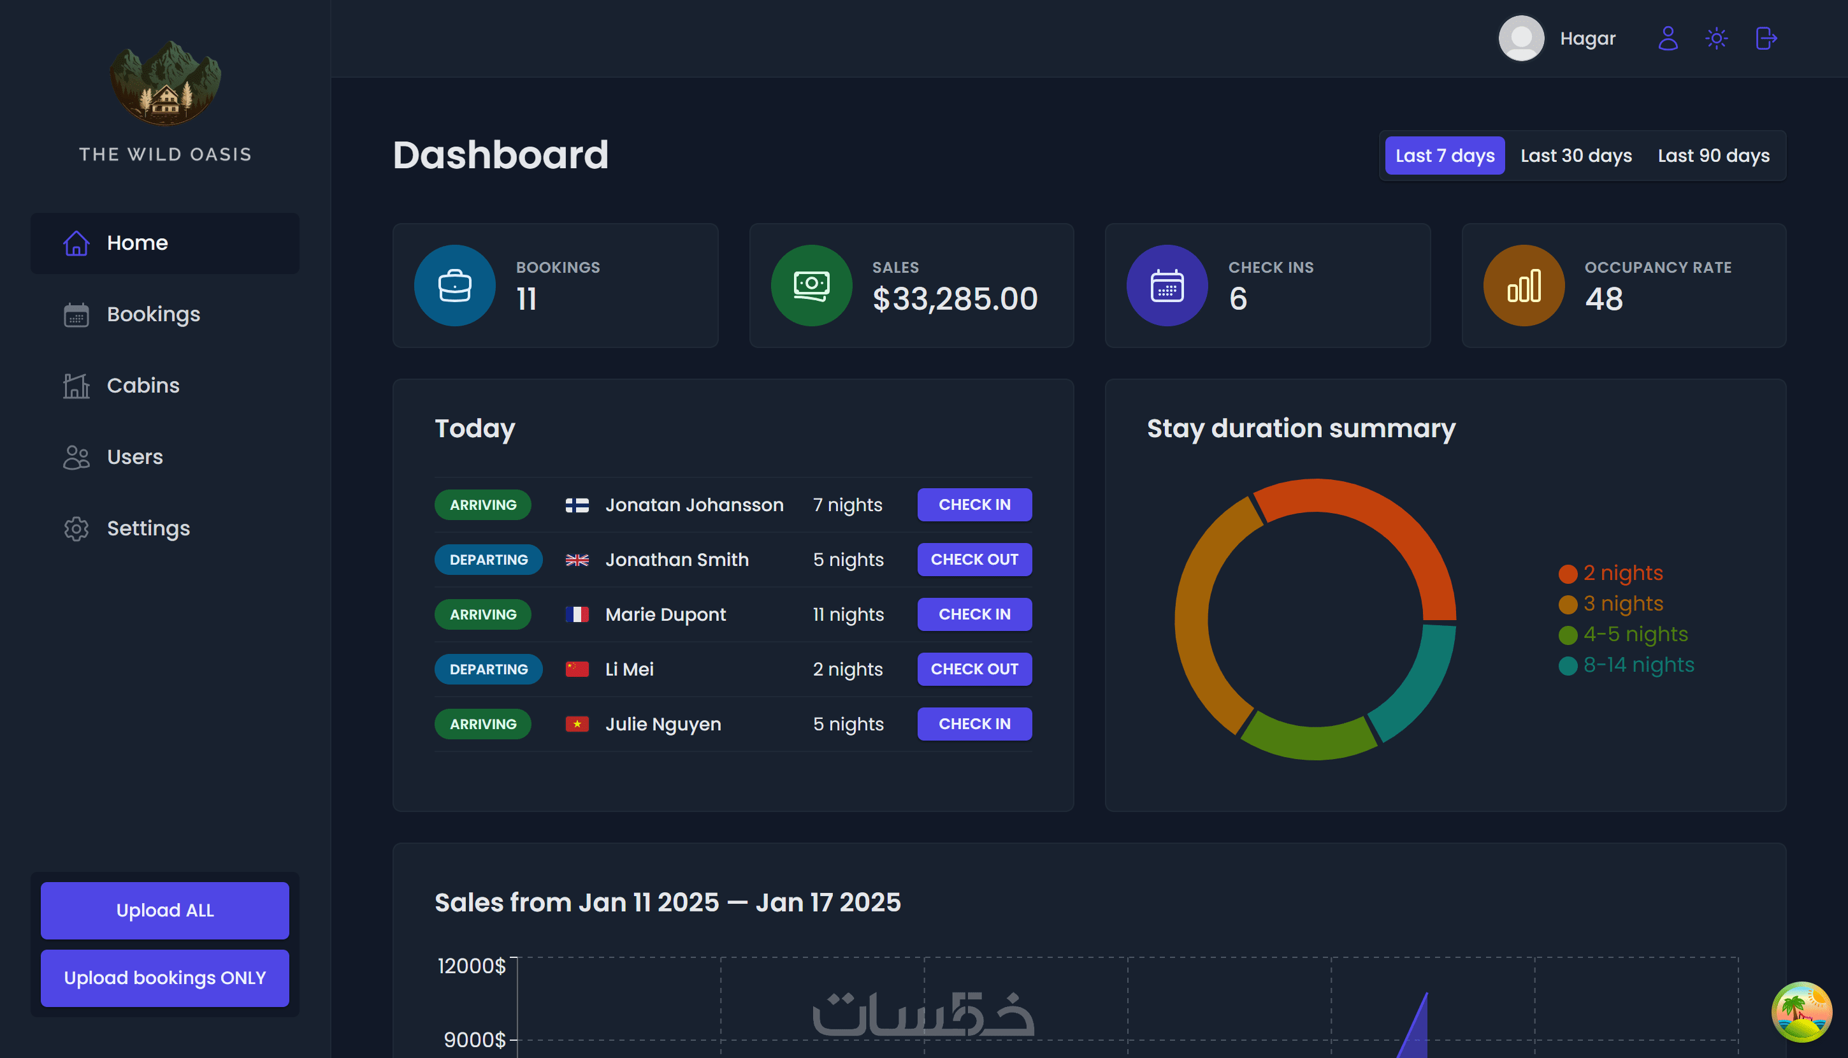The width and height of the screenshot is (1848, 1058).
Task: Go to Cabins page
Action: click(143, 385)
